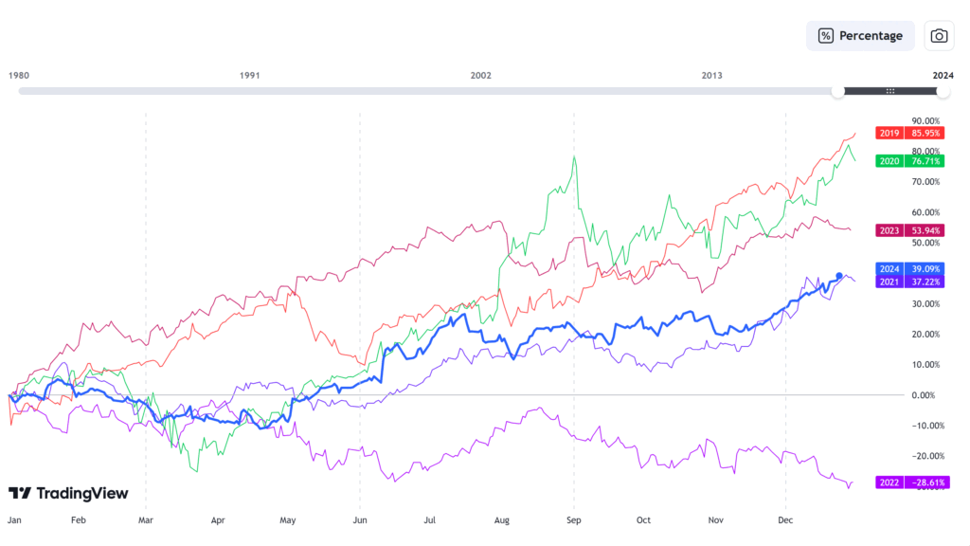Click the blue endpoint dot on 2024 line
Viewport: 970px width, 546px height.
coord(839,276)
